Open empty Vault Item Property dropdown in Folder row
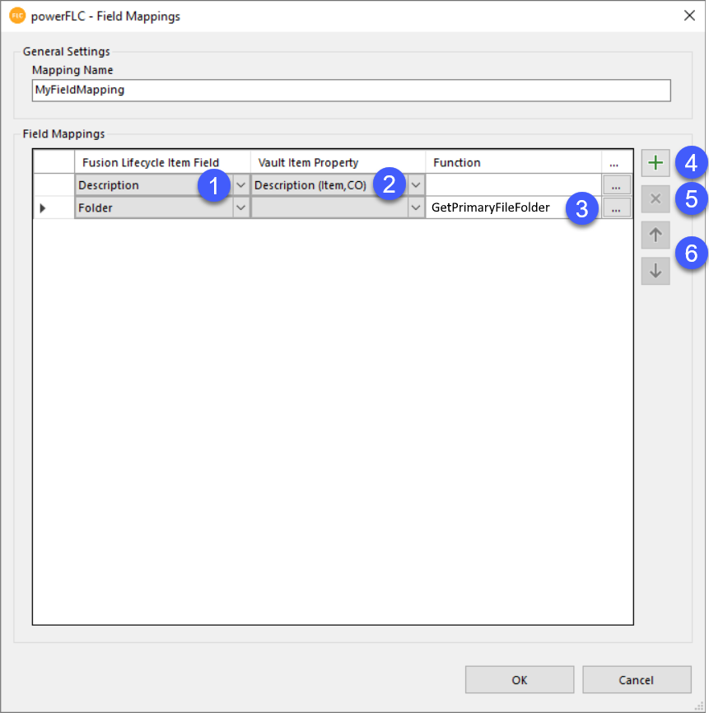The height and width of the screenshot is (713, 709). pyautogui.click(x=416, y=208)
